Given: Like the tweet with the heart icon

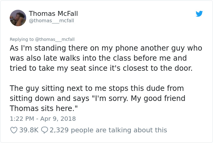Looking at the screenshot, I should click(14, 130).
